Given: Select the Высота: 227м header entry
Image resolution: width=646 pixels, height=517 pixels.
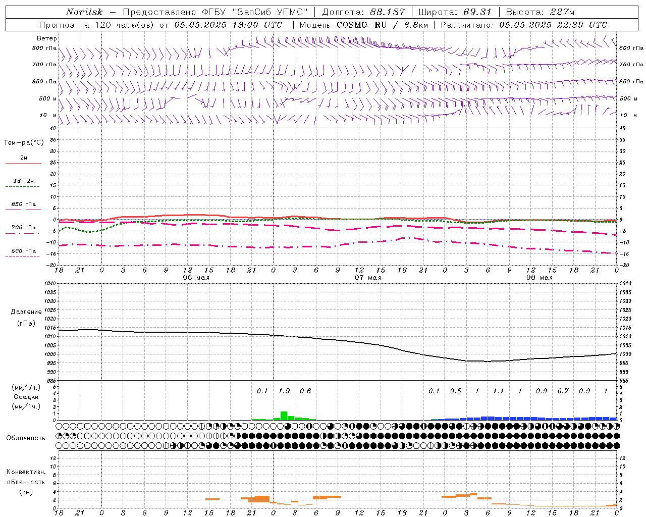Looking at the screenshot, I should (540, 12).
